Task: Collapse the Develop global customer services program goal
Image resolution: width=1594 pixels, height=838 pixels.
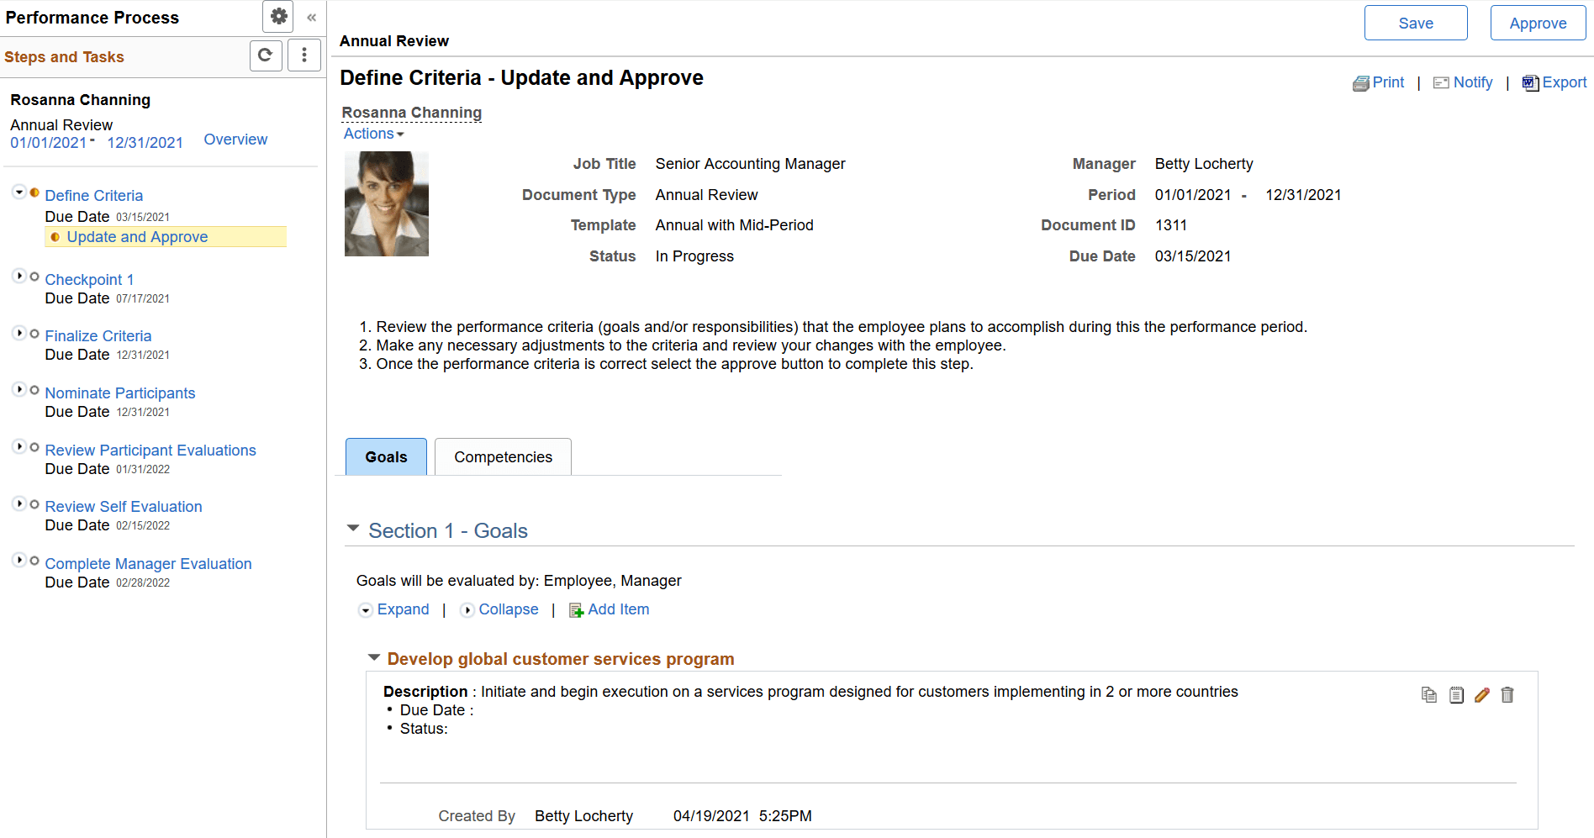Action: point(373,659)
